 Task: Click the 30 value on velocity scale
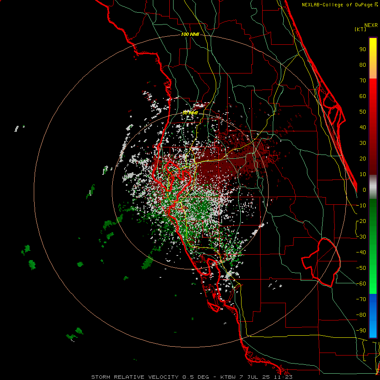click(x=363, y=143)
